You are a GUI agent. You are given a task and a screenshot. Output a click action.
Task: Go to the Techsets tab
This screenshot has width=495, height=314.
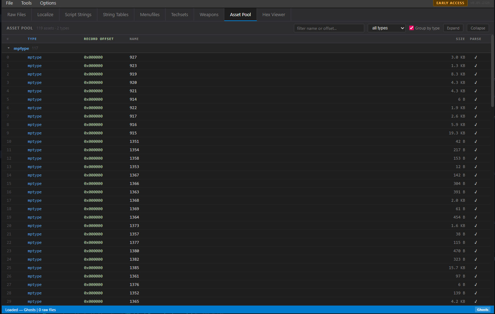pyautogui.click(x=180, y=15)
